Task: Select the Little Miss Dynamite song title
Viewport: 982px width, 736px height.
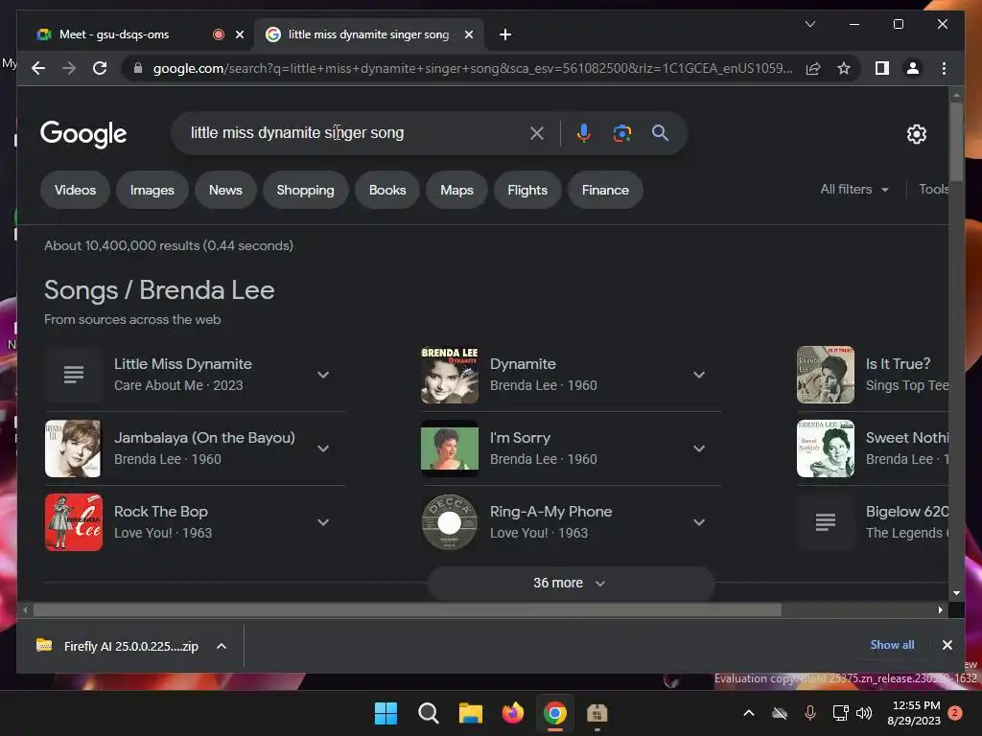Action: pos(183,363)
